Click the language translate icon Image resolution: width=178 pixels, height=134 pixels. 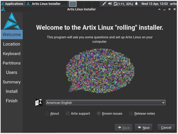tap(39, 103)
